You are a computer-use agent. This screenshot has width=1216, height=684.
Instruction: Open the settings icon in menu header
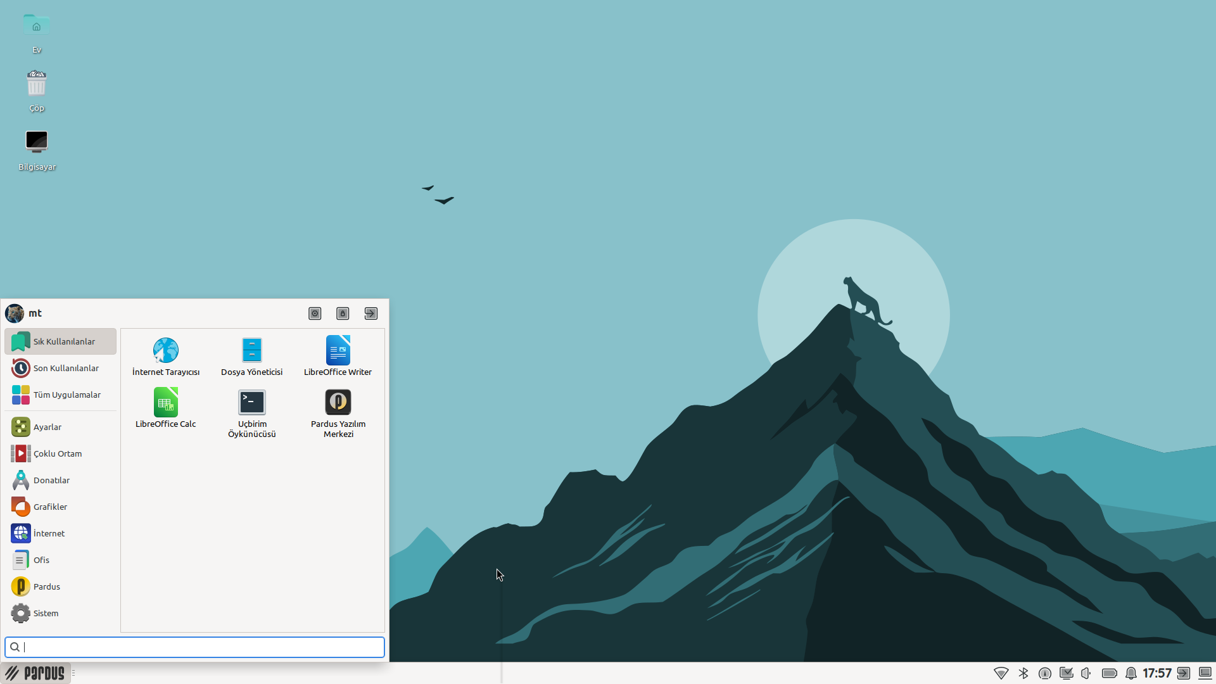315,313
